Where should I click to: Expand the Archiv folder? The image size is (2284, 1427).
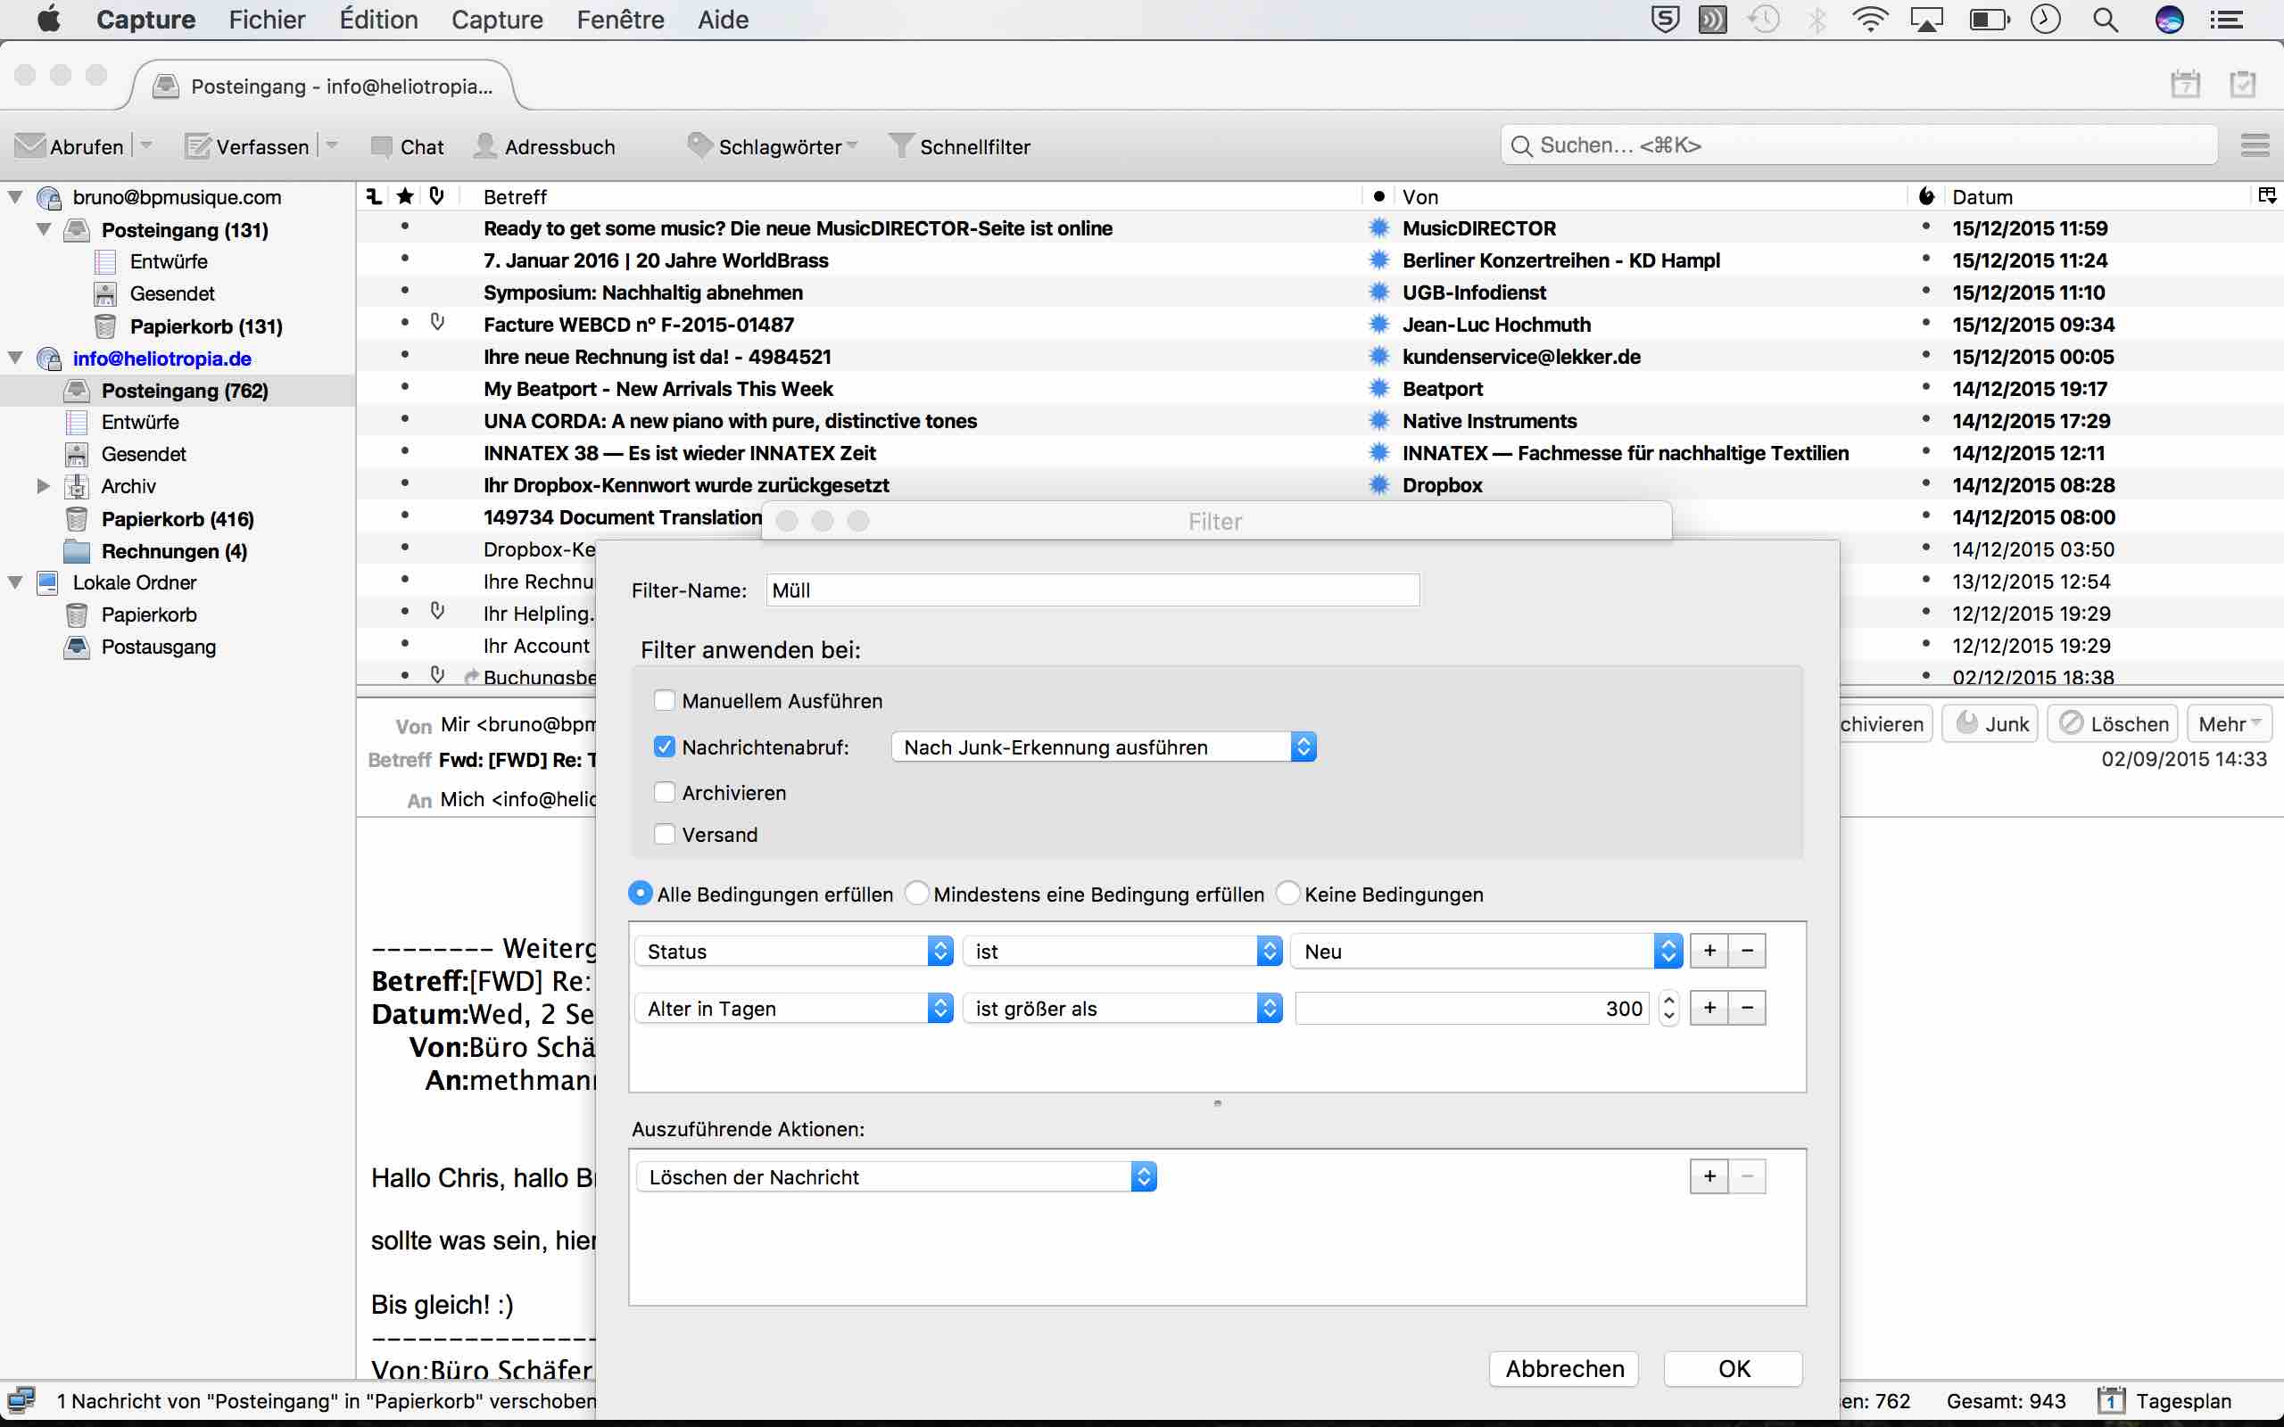[43, 486]
